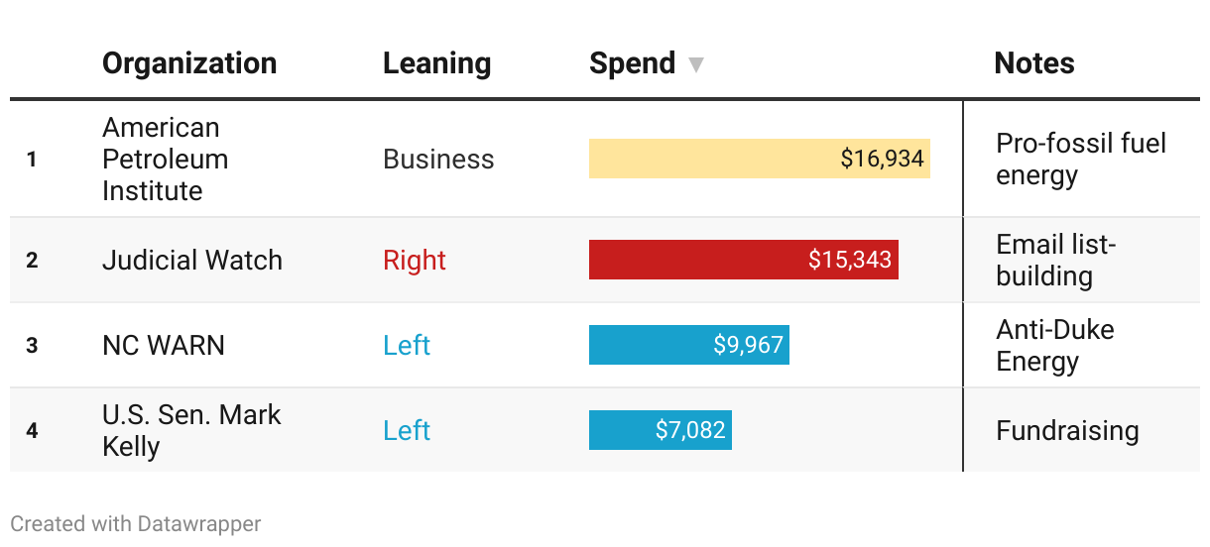Select U.S. Sen. Mark Kelly cell
The height and width of the screenshot is (547, 1210).
tap(192, 430)
